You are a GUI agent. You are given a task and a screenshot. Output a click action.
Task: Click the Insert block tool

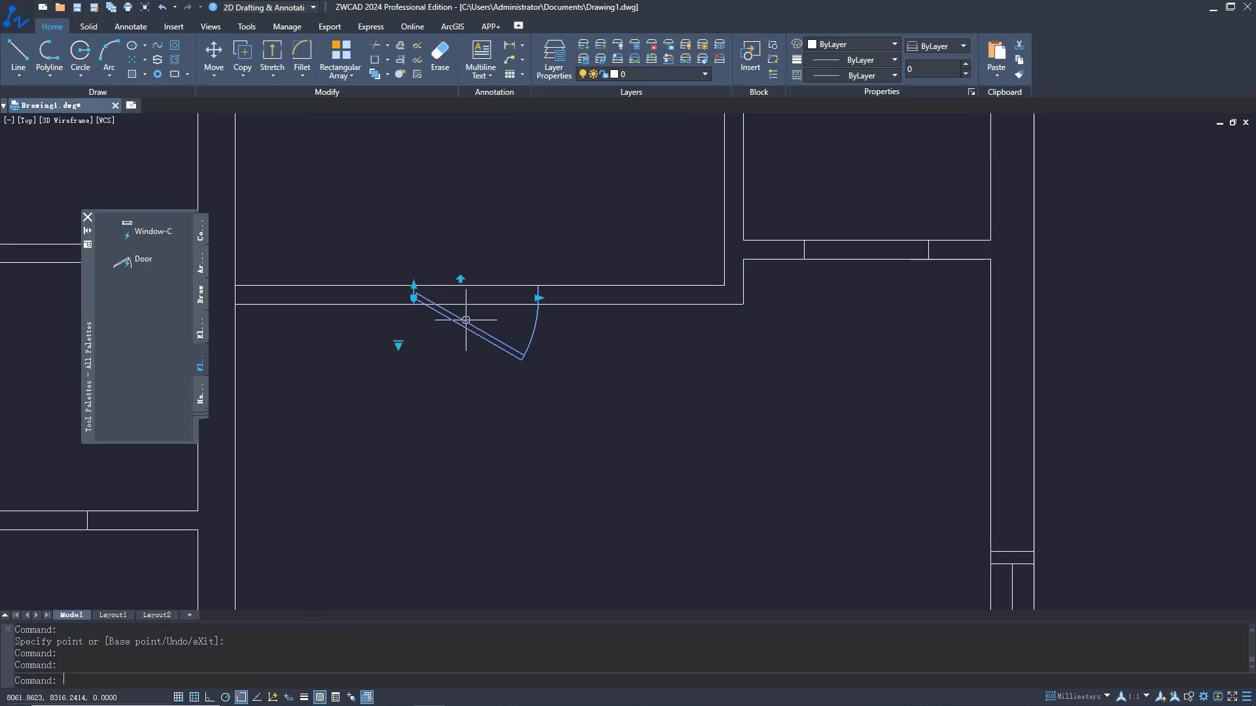[750, 56]
